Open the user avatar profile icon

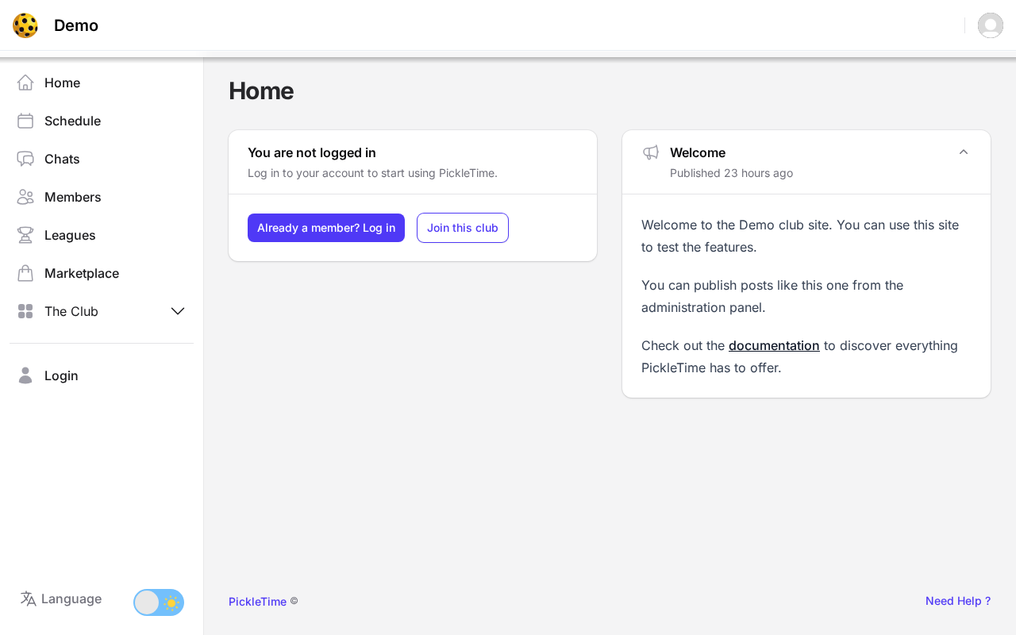click(990, 25)
